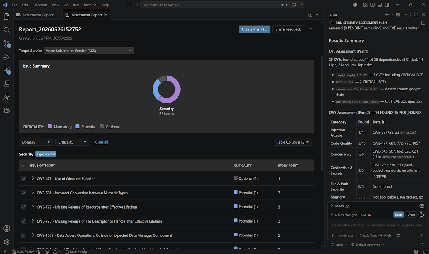Click the Clear all filters link
This screenshot has height=254, width=429.
click(102, 142)
